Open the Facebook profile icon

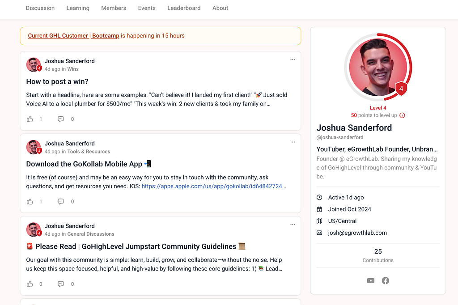coord(386,281)
